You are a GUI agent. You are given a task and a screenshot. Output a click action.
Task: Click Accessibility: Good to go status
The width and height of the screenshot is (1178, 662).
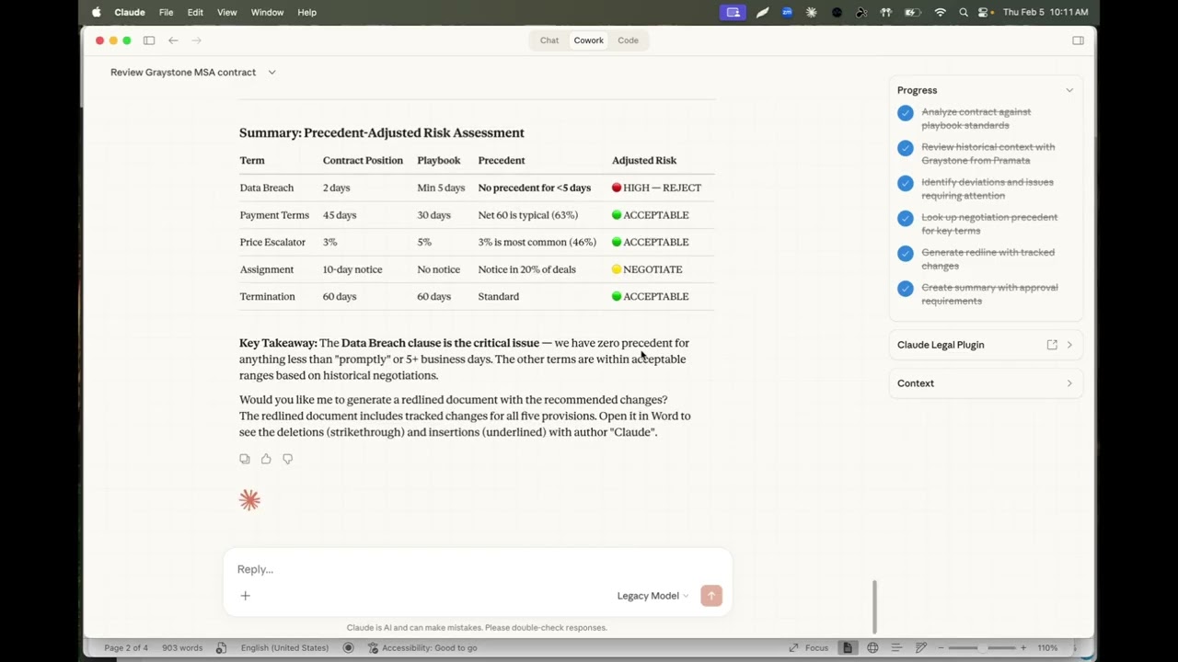pyautogui.click(x=422, y=647)
